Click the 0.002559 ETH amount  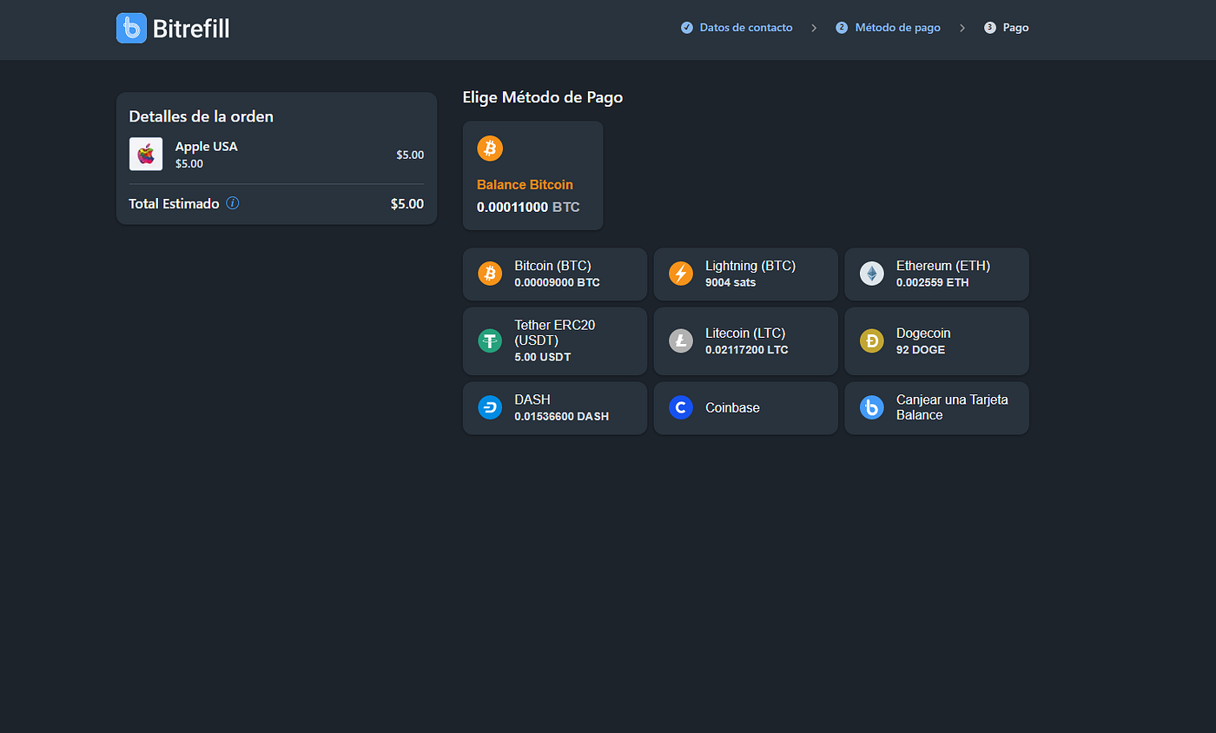[x=933, y=282]
